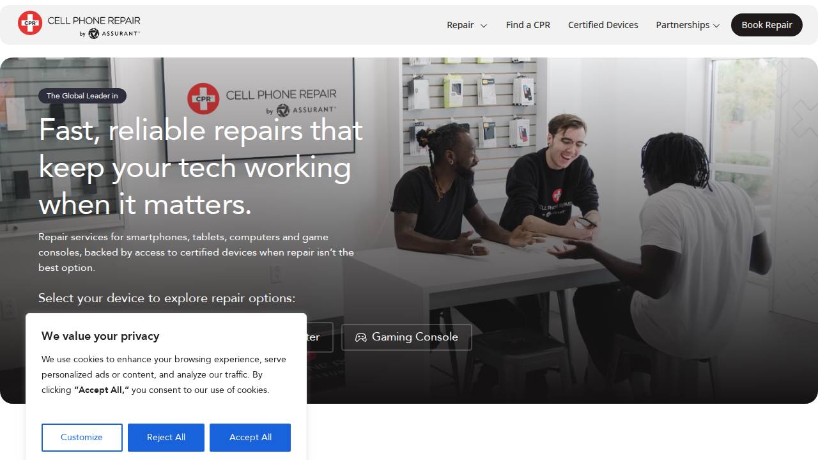Click "The Global Leader in" badge

coord(82,96)
